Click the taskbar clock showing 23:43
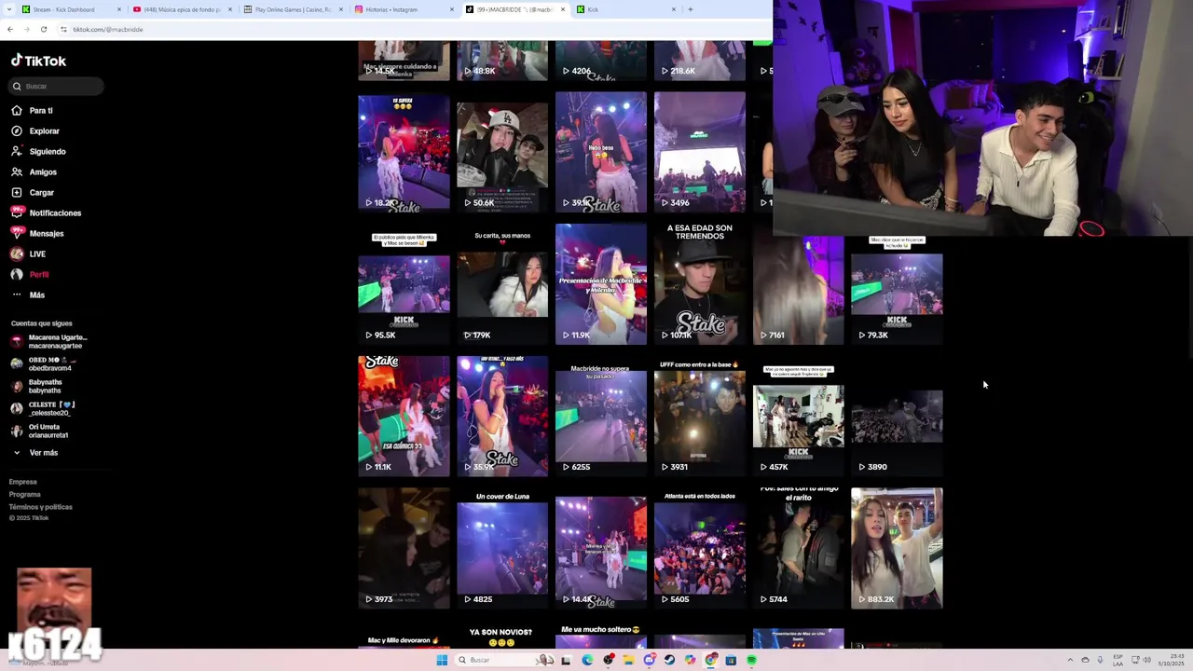Screen dimensions: 1193x671 click(x=1172, y=660)
